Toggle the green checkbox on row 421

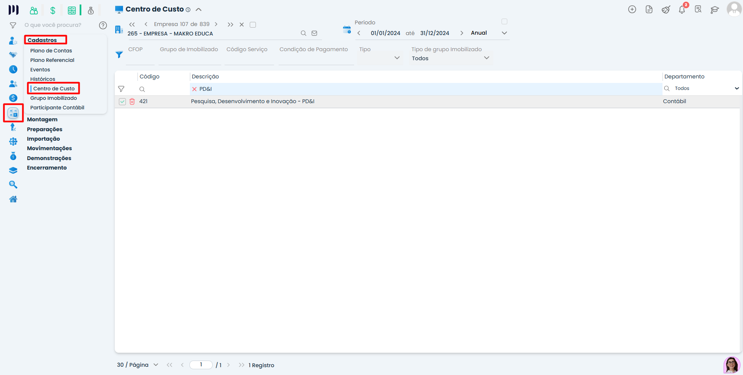pyautogui.click(x=122, y=101)
